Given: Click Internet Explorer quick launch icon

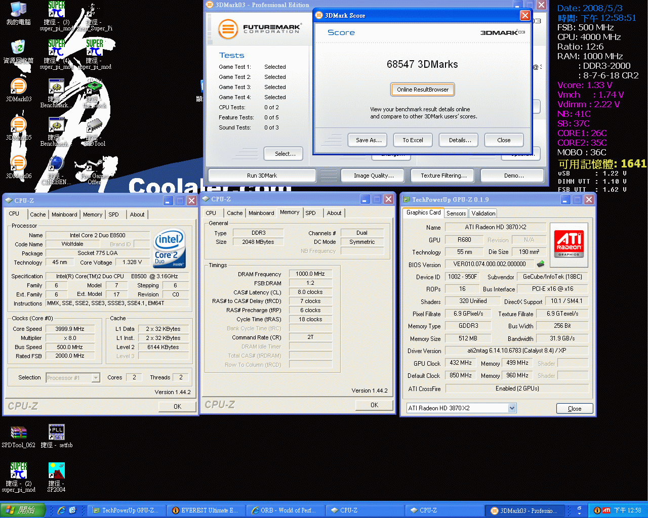Looking at the screenshot, I should point(61,510).
